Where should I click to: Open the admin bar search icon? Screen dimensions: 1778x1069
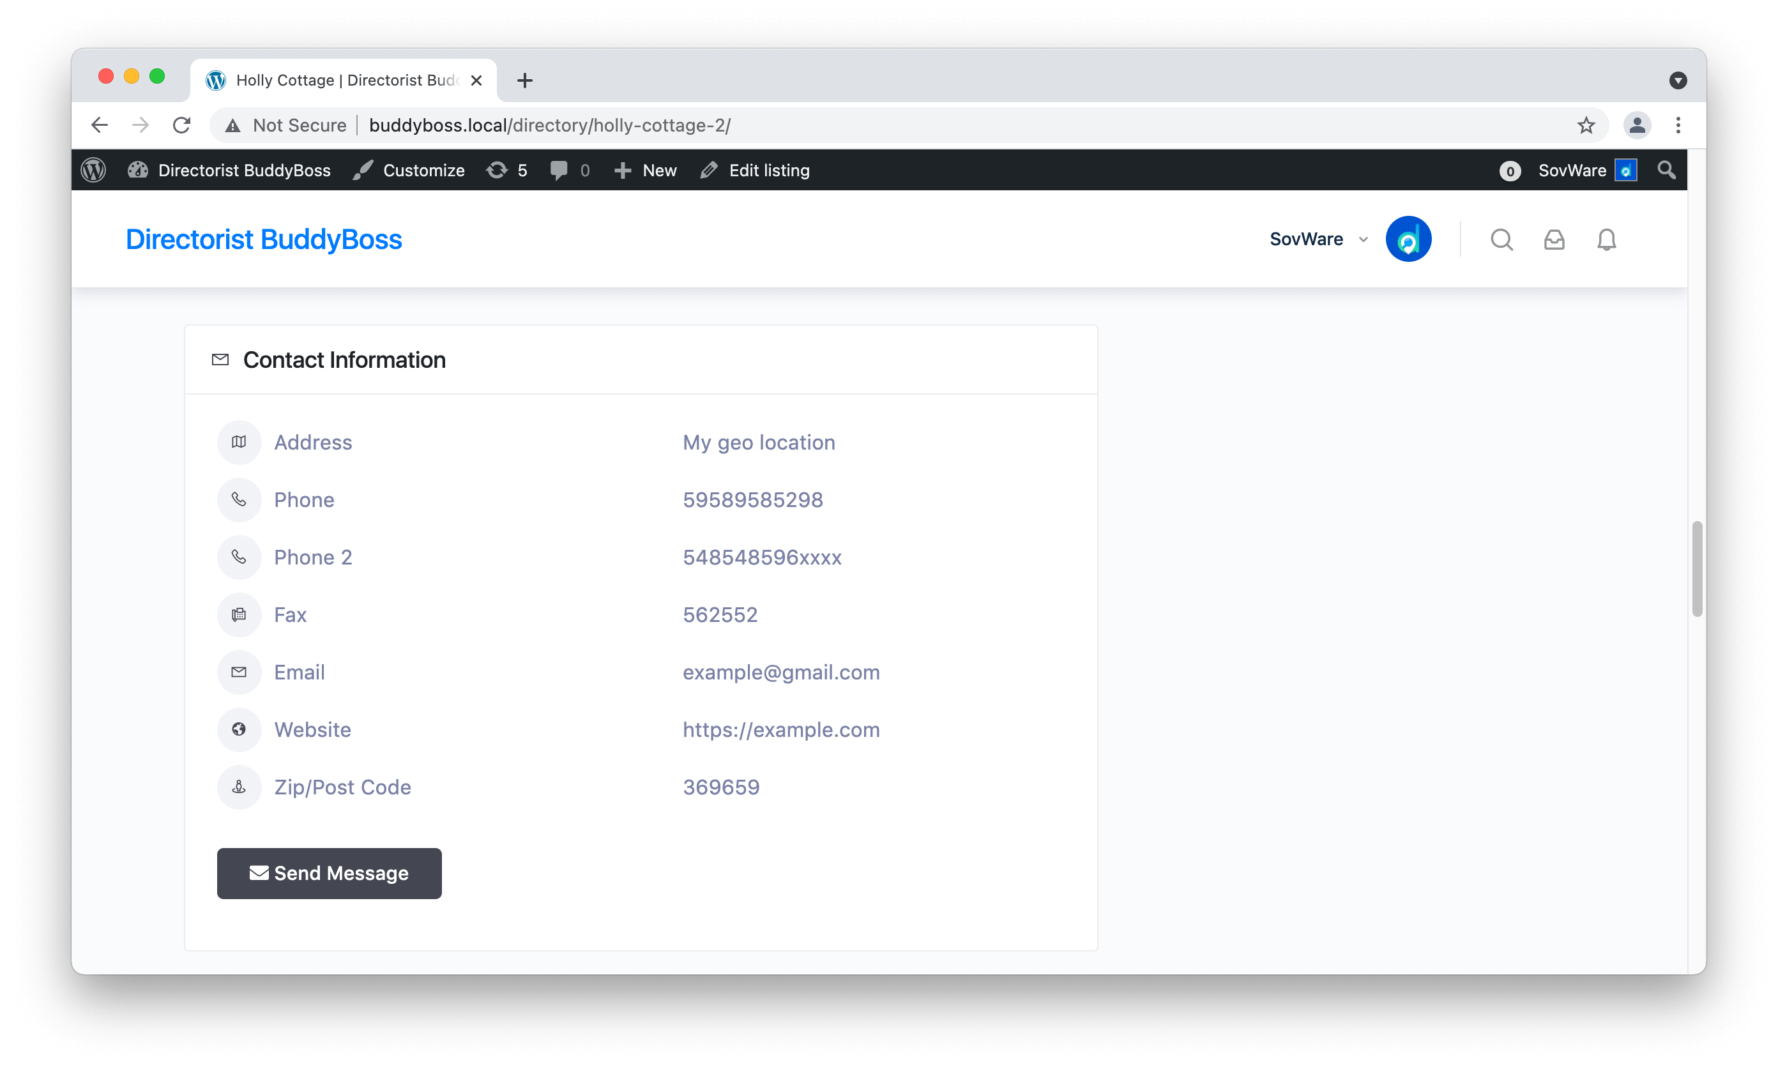1666,170
